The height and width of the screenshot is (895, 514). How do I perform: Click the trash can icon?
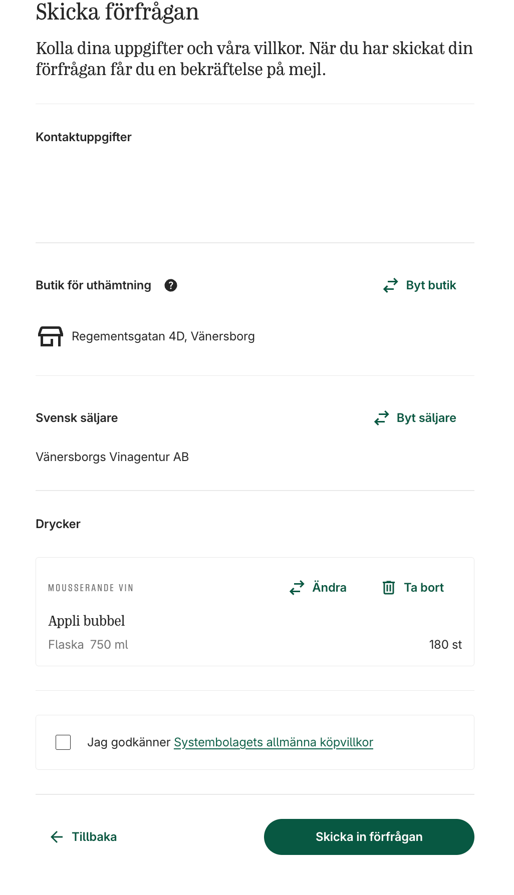(x=389, y=588)
